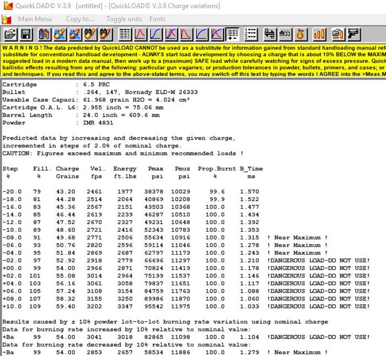Viewport: 386px width, 356px height.
Task: Click Pmax 89986 in the +08.0 row
Action: 154,298
